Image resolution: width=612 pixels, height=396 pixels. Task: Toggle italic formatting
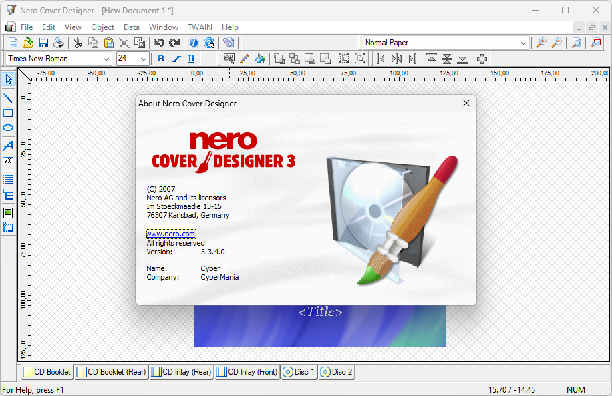[x=176, y=59]
